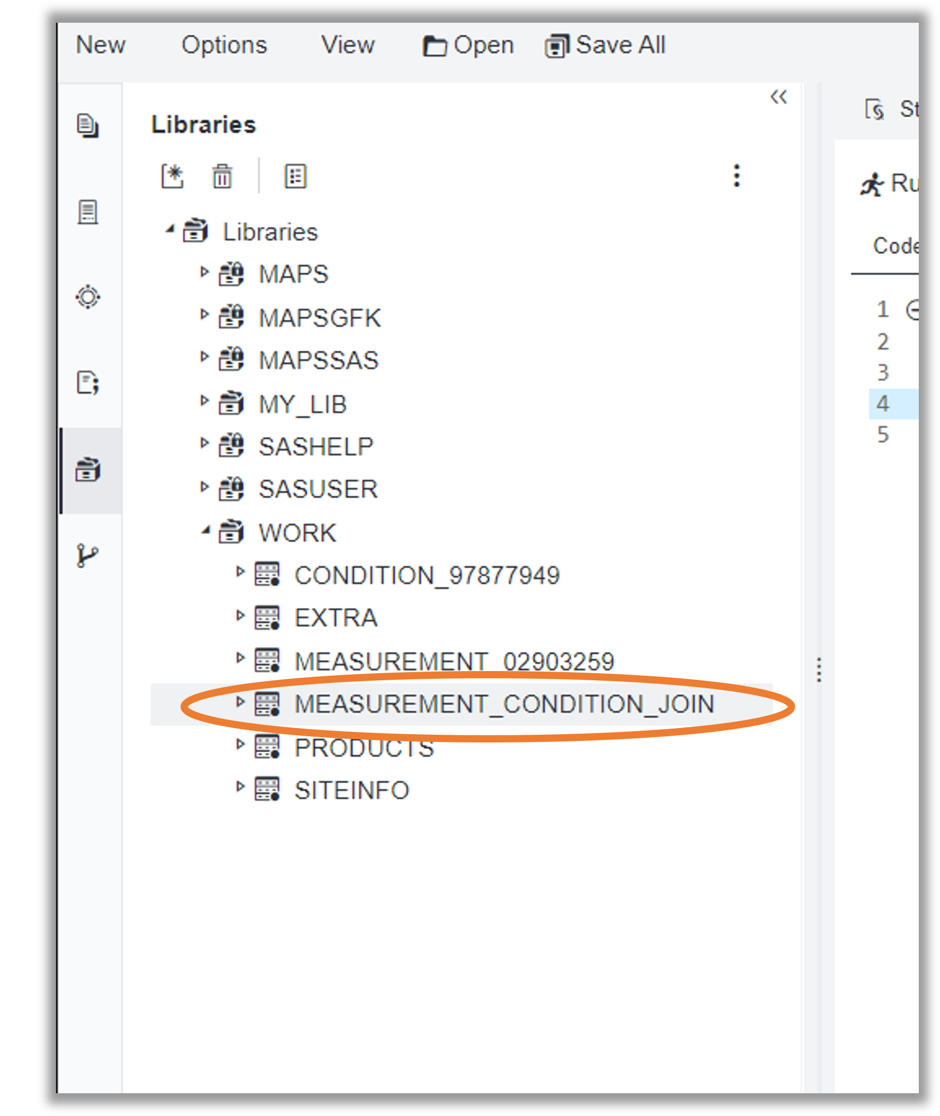Click the New Library icon in toolbar
This screenshot has height=1116, width=940.
point(172,176)
